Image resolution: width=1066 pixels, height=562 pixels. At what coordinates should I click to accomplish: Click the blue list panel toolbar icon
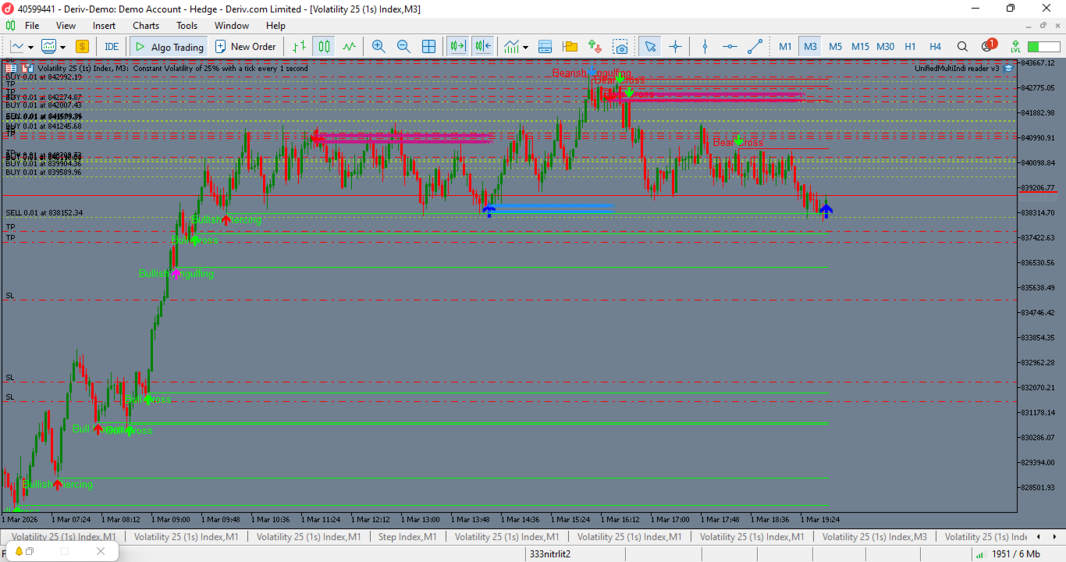tap(545, 47)
